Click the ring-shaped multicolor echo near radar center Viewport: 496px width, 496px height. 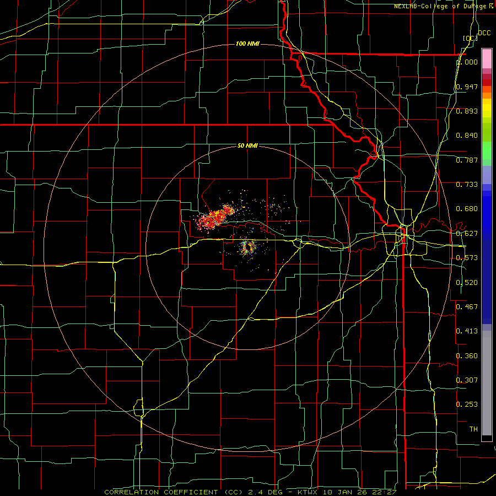coord(247,247)
